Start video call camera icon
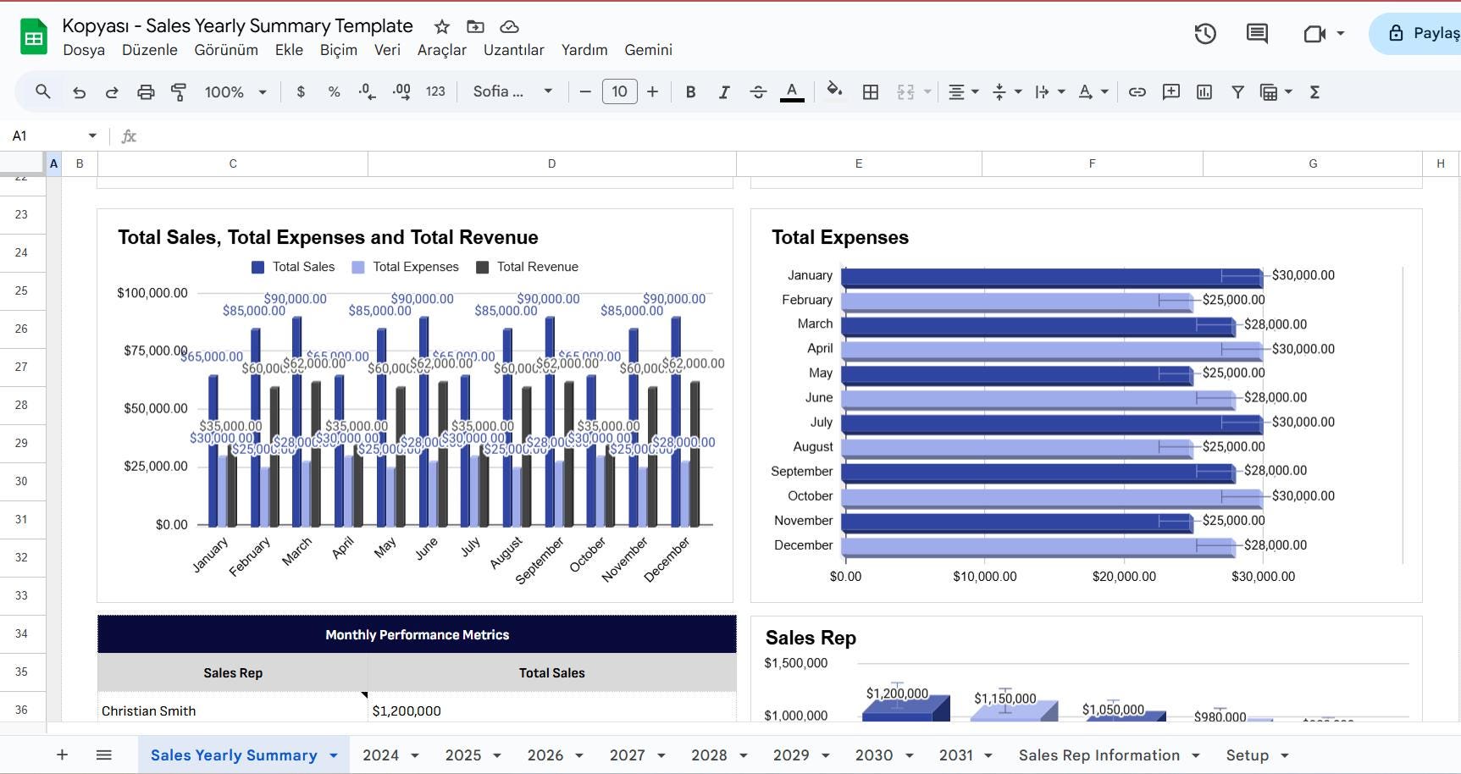Image resolution: width=1461 pixels, height=774 pixels. [1314, 34]
